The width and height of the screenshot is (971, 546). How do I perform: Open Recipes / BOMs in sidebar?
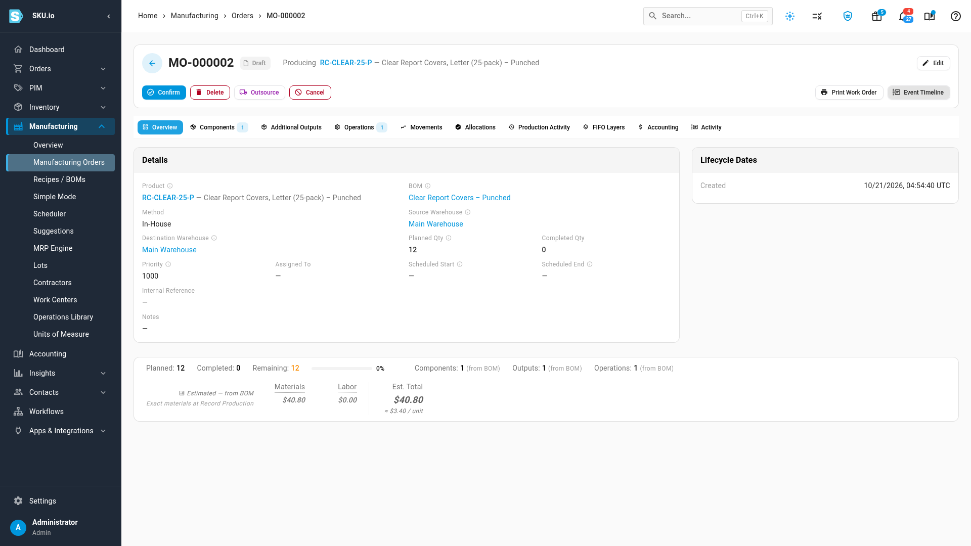(61, 179)
